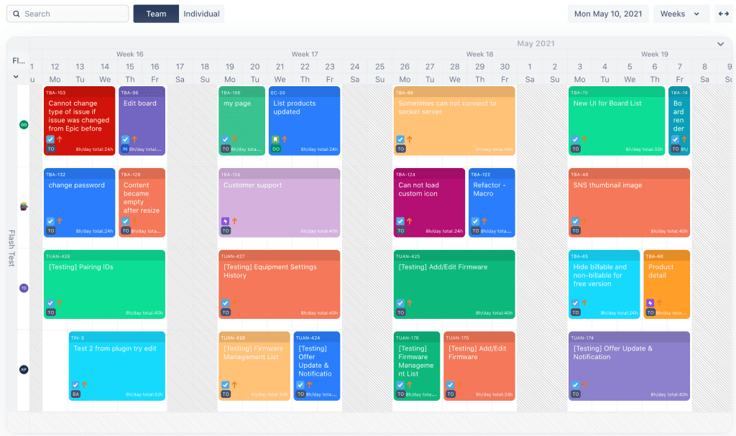Click the orange priority arrow on Customer support
Screen dimensions: 736x436
234,221
